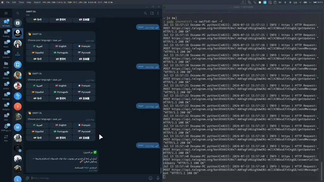Select the SWIFT bot chat avatar

point(17,33)
